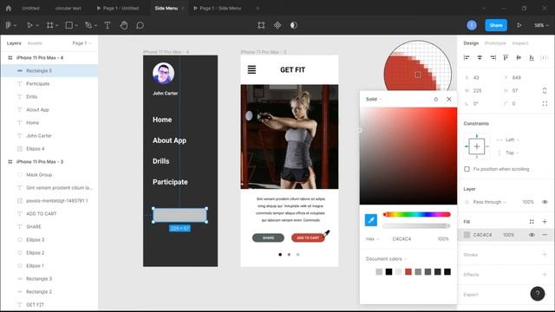Click the Share button
Screen dimensions: 555x312
point(496,25)
